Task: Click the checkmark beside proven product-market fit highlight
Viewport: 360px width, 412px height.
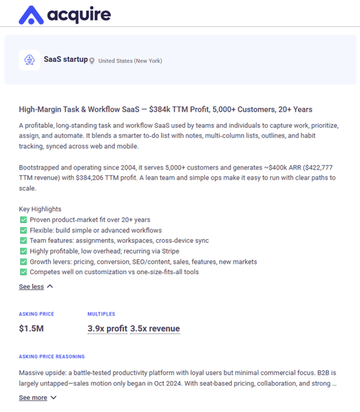Action: click(23, 220)
